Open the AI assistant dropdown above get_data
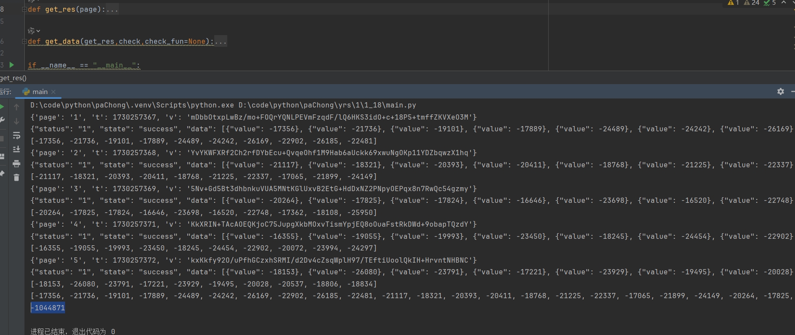Screen dimensions: 795x335 pos(34,31)
